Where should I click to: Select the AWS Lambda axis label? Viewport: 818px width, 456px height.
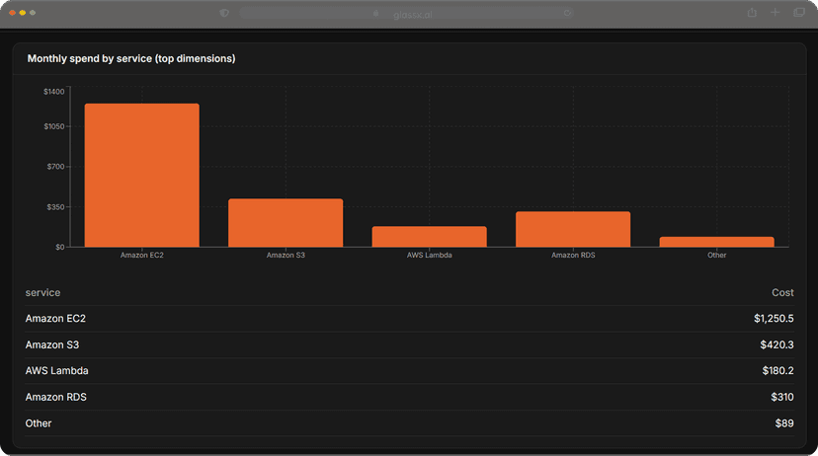[430, 255]
